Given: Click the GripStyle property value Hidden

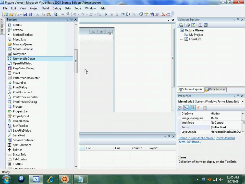Looking at the screenshot, I should [x=225, y=113].
